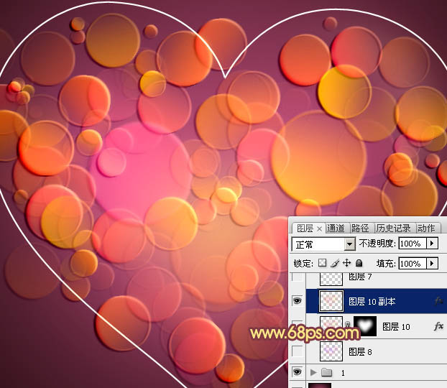Show 图层 7 via its visibility box
This screenshot has height=388, width=447.
coord(297,277)
